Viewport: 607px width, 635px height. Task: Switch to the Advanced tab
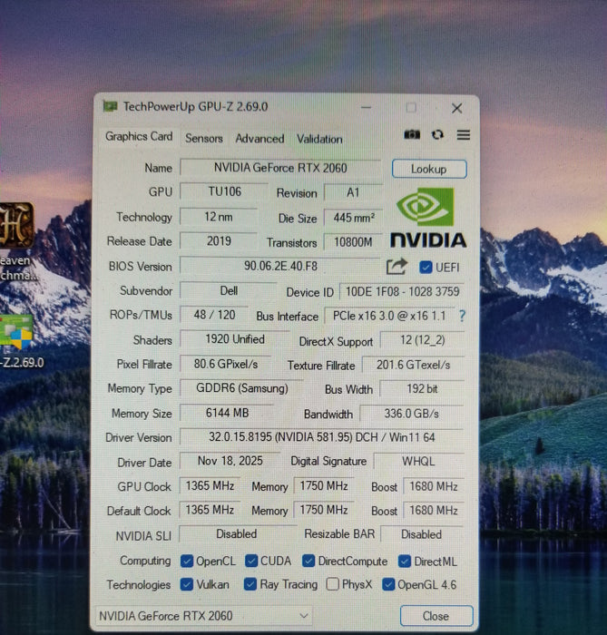tap(259, 139)
